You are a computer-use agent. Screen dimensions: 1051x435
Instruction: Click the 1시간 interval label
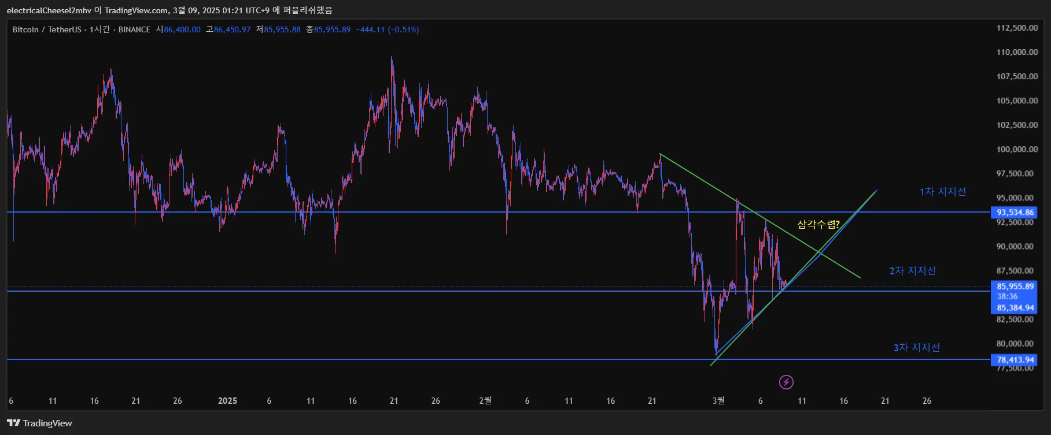(99, 29)
